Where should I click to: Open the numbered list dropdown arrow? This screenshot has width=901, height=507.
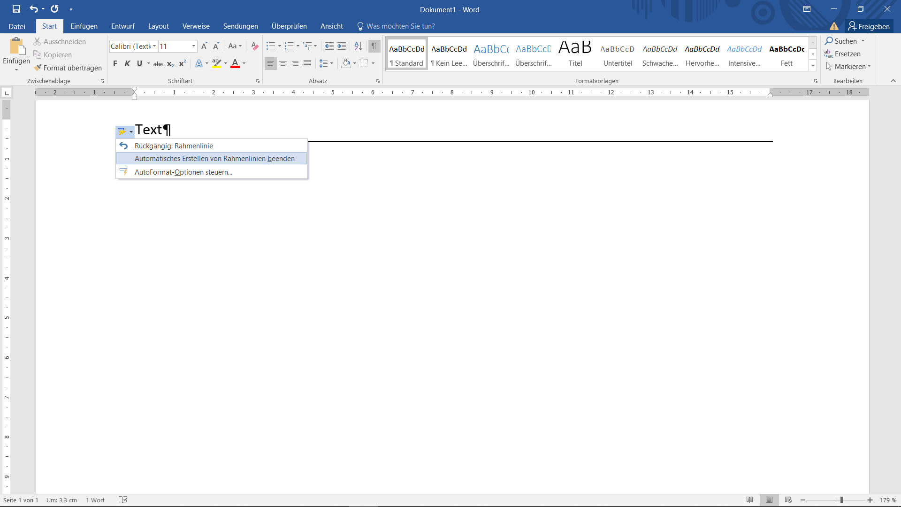(x=298, y=46)
